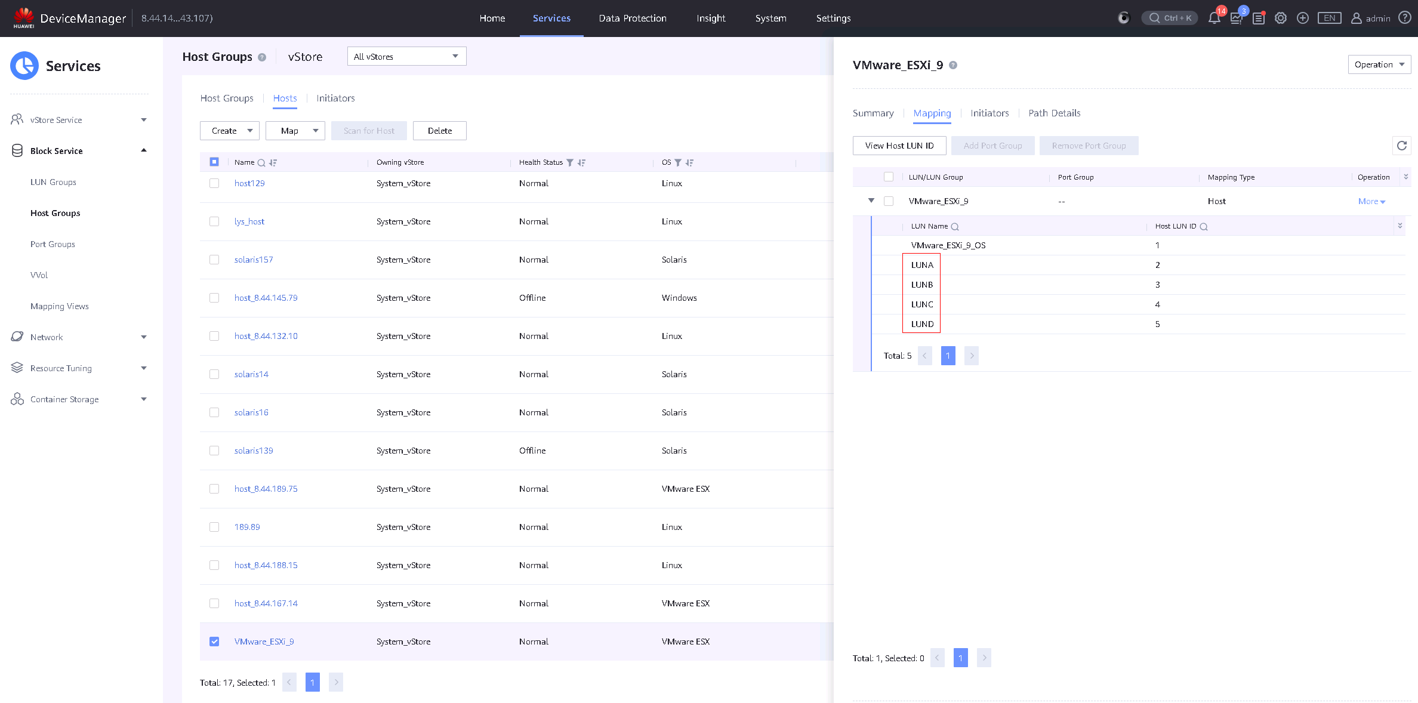Open the help question mark in header
Image resolution: width=1418 pixels, height=703 pixels.
point(1405,18)
